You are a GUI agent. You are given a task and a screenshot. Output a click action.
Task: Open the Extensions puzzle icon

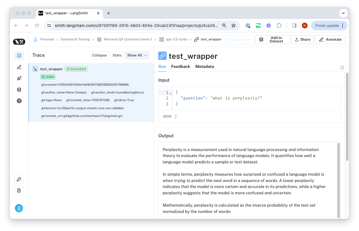pyautogui.click(x=279, y=26)
